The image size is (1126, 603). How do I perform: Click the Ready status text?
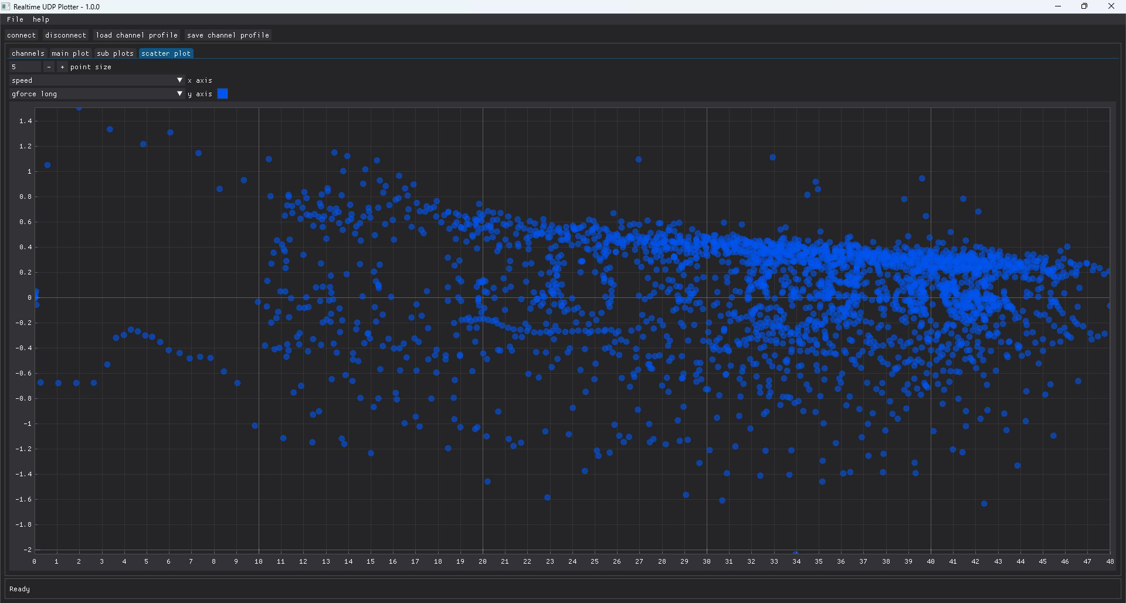[x=19, y=589]
